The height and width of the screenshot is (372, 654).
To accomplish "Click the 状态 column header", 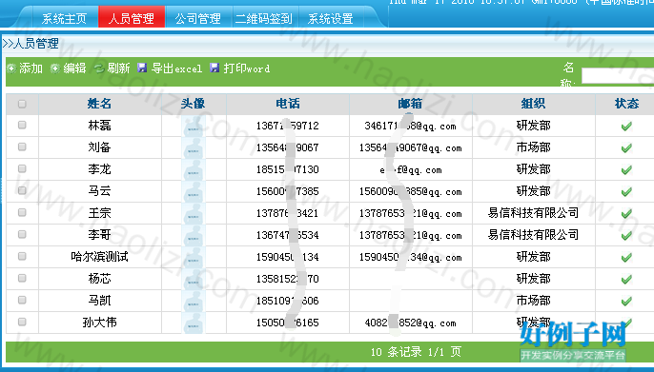I will point(626,104).
